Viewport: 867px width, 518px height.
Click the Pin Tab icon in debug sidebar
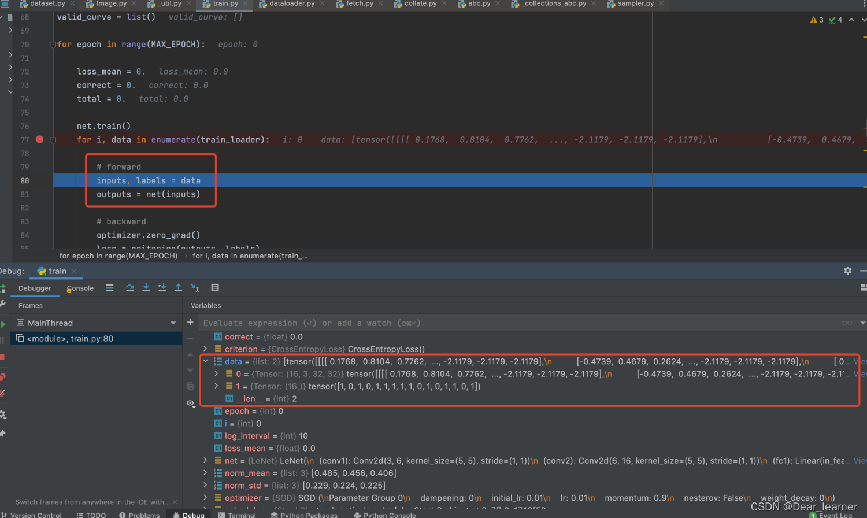click(x=2, y=433)
